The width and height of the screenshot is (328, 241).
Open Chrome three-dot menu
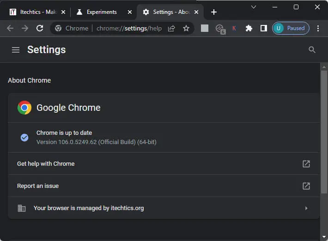point(318,28)
